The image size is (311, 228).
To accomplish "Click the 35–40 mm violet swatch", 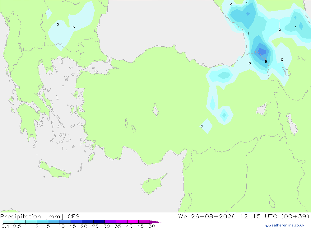I will tap(122, 222).
